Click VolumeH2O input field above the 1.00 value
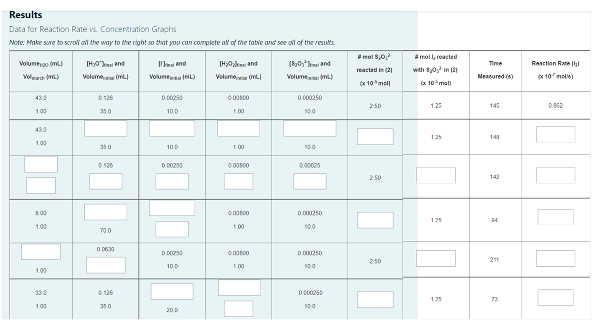 40,252
